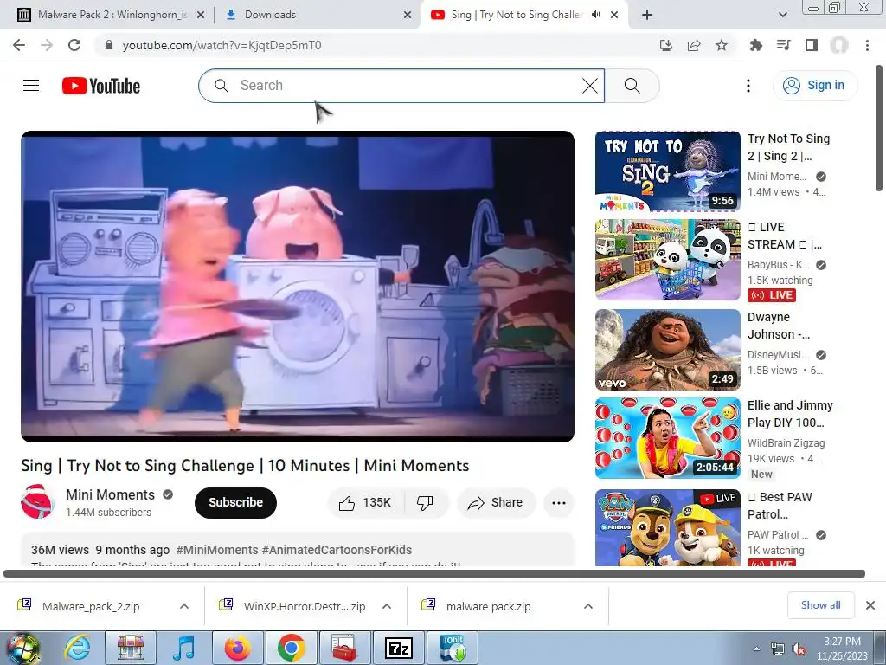Open the YouTube hamburger guide menu
The image size is (886, 665).
click(x=31, y=86)
